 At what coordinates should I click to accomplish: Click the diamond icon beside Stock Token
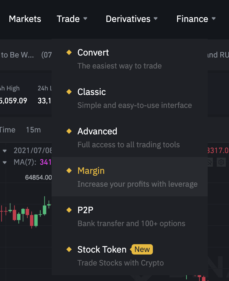click(x=69, y=249)
